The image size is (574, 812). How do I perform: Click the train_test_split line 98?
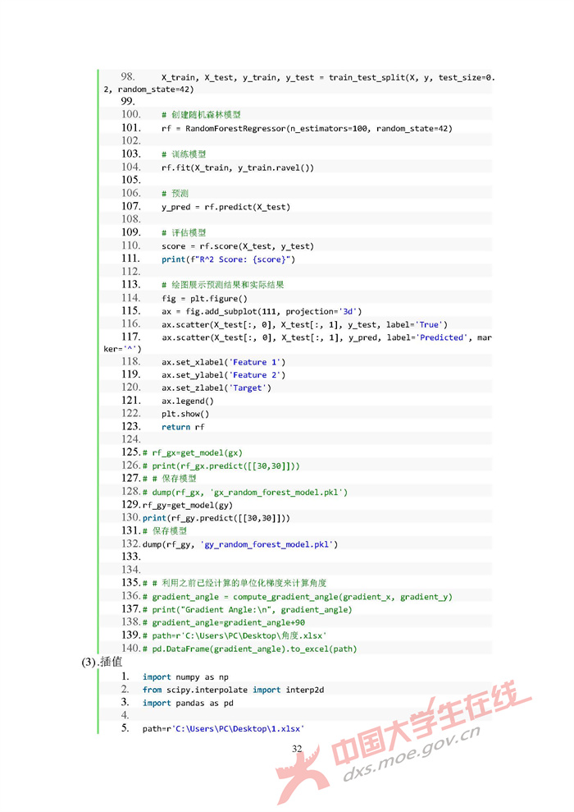(x=328, y=77)
